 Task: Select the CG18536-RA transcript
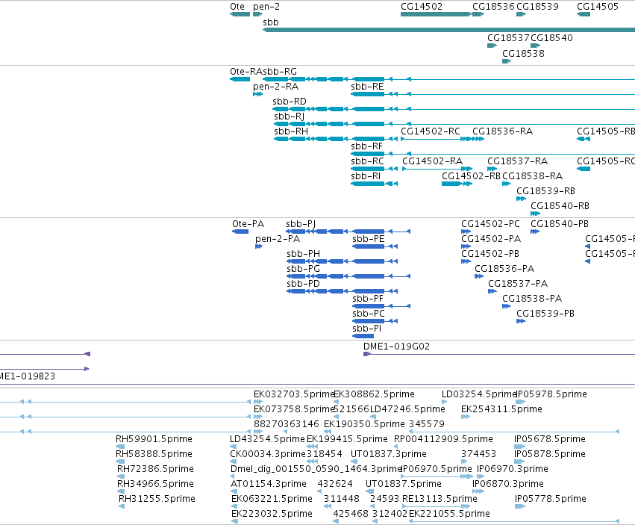(478, 139)
